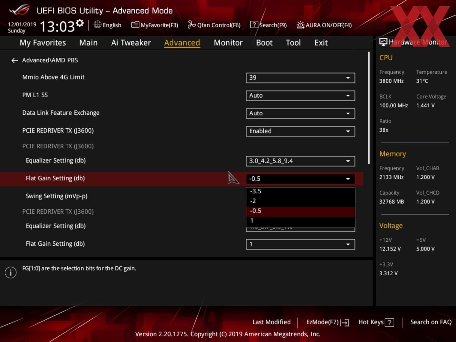Click Search on FAQ

(x=431, y=322)
